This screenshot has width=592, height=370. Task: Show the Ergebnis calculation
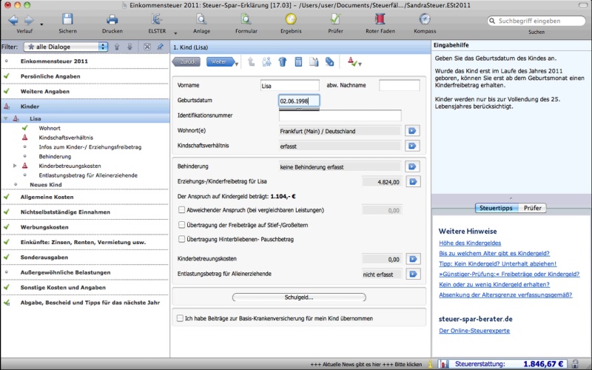click(291, 20)
